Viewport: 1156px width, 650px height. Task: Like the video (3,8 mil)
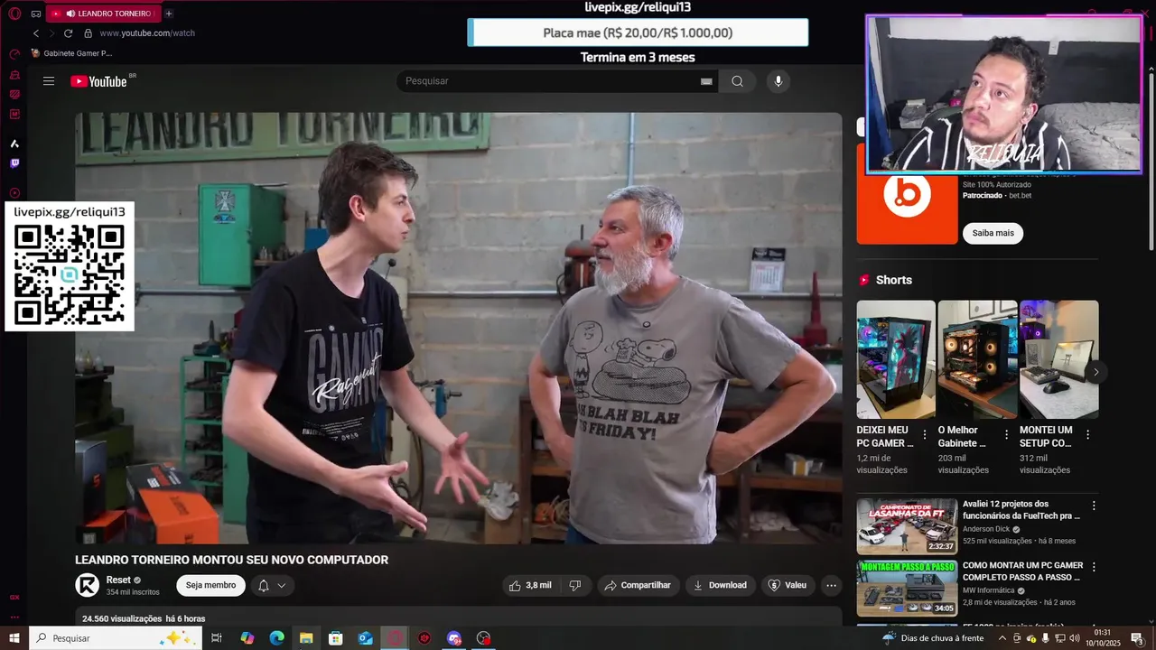click(x=530, y=585)
